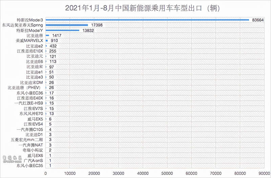
Task: Select the "比亚迪e2" label
Action: (x=35, y=46)
